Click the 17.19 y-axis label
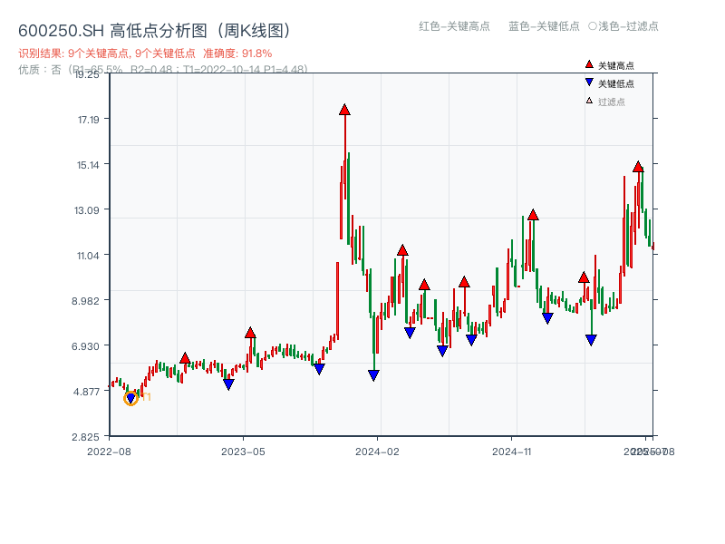 (x=88, y=120)
